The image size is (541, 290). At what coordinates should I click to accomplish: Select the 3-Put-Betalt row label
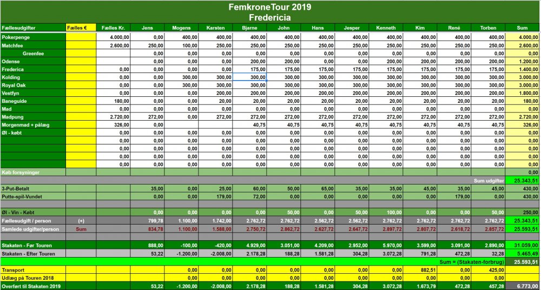(x=33, y=188)
